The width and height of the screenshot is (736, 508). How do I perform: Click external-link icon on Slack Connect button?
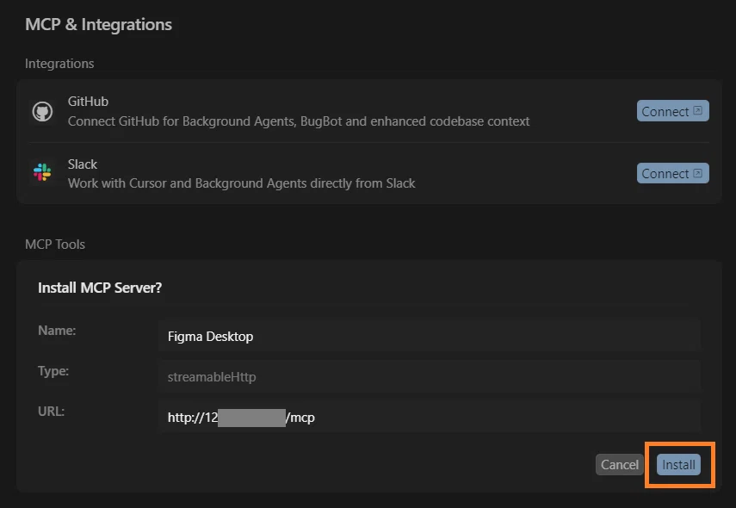pos(698,173)
